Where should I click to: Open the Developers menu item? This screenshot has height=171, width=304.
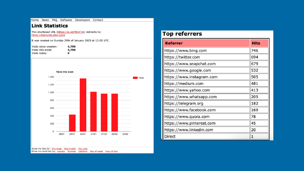pos(82,20)
